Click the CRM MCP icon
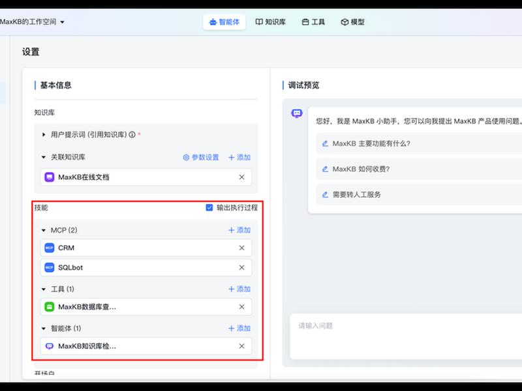 50,248
